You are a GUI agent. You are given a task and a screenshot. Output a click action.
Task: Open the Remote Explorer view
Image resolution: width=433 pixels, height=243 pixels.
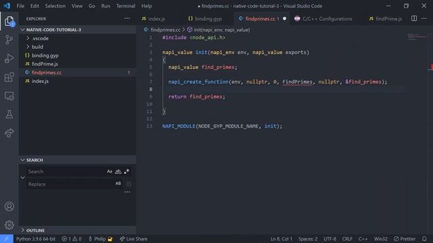(x=9, y=96)
